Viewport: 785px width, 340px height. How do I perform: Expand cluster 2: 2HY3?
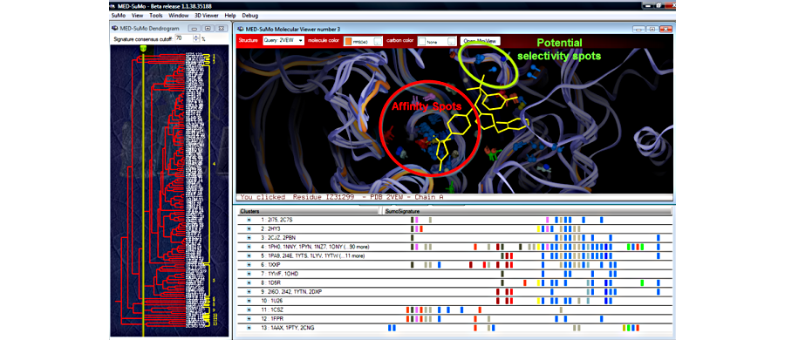pyautogui.click(x=248, y=228)
